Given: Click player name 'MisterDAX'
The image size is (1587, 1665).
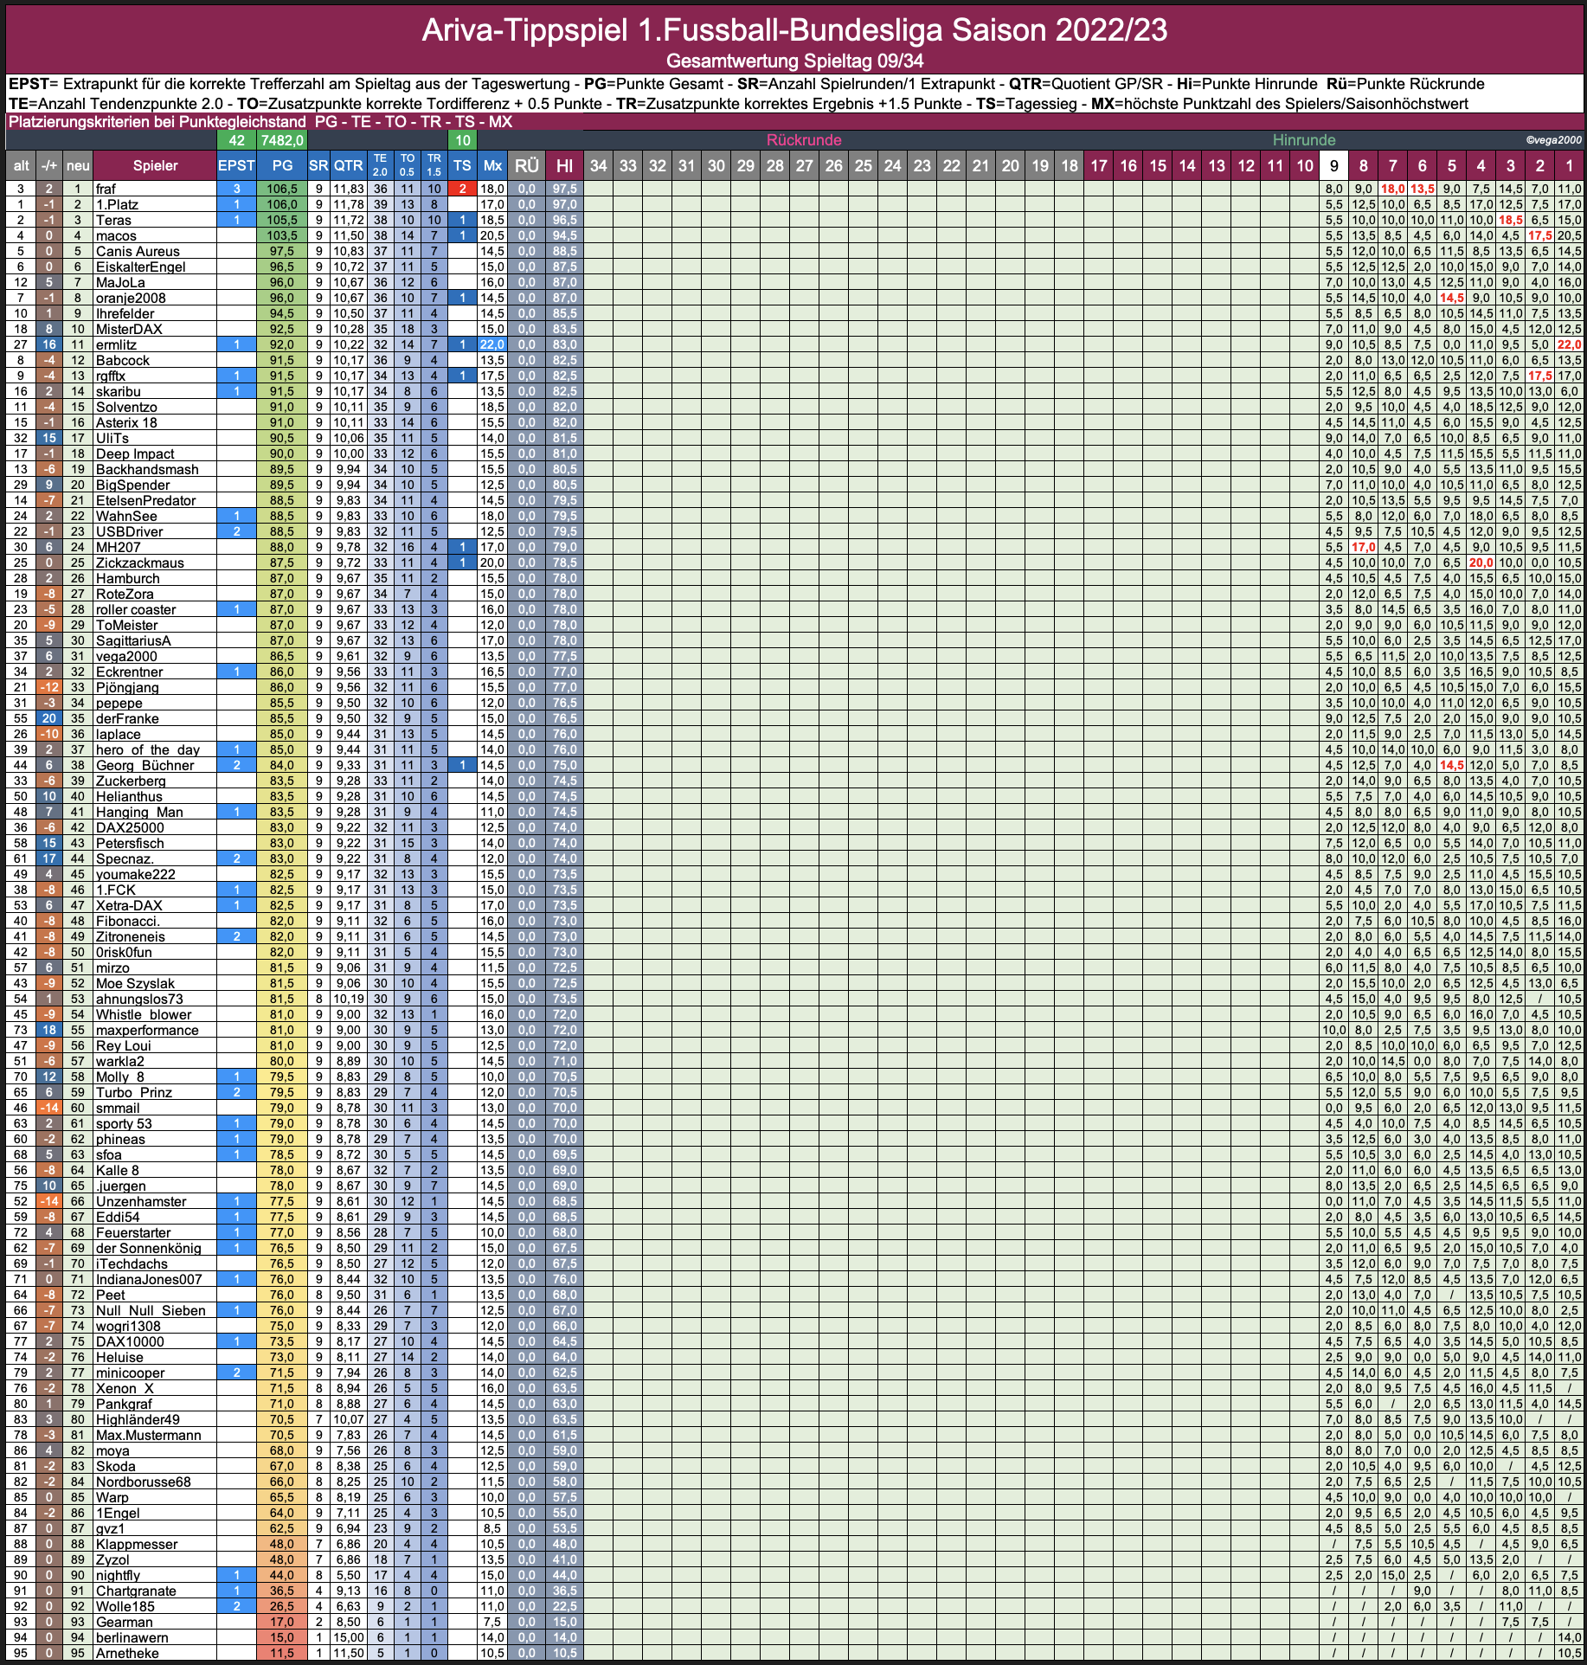Looking at the screenshot, I should (129, 329).
